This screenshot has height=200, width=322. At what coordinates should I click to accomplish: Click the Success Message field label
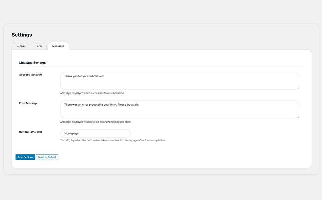[x=30, y=75]
